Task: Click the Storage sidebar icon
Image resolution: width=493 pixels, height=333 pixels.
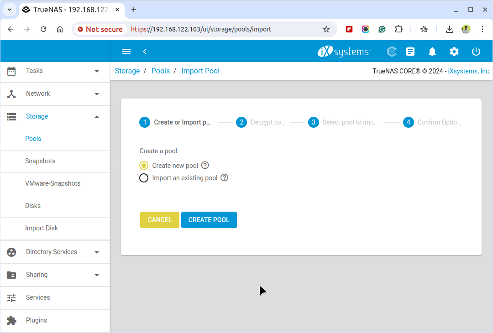Action: (x=11, y=117)
